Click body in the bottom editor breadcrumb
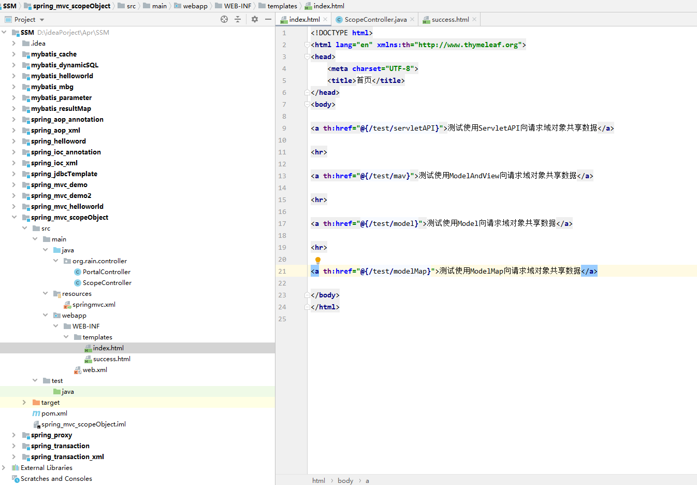 [345, 480]
